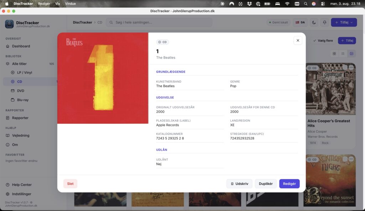Click the 1974 year tag
365x211 pixels.
(313, 143)
